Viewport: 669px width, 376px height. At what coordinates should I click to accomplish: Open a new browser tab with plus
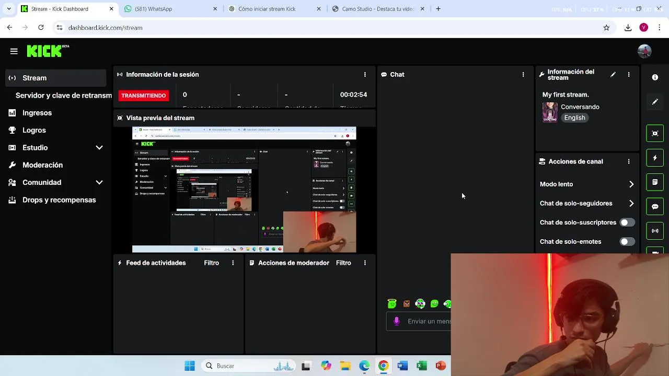[x=439, y=9]
